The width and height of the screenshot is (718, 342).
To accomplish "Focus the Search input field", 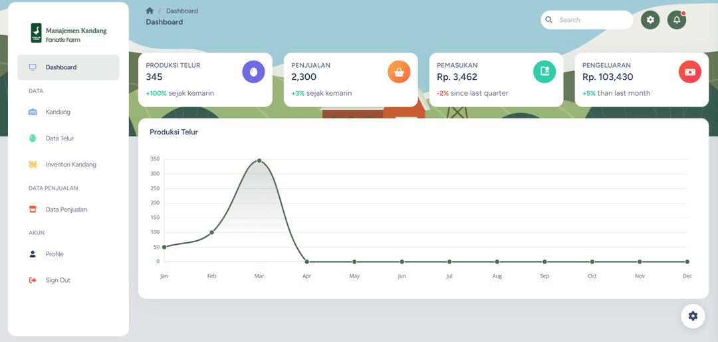I will pos(592,20).
